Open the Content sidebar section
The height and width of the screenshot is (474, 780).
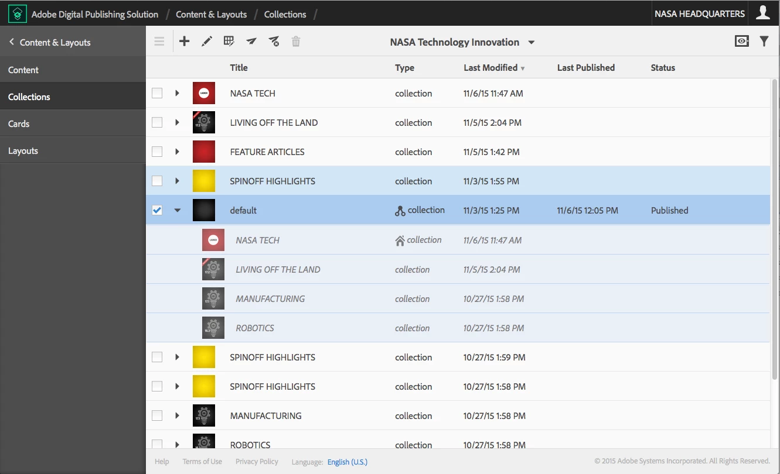tap(73, 70)
